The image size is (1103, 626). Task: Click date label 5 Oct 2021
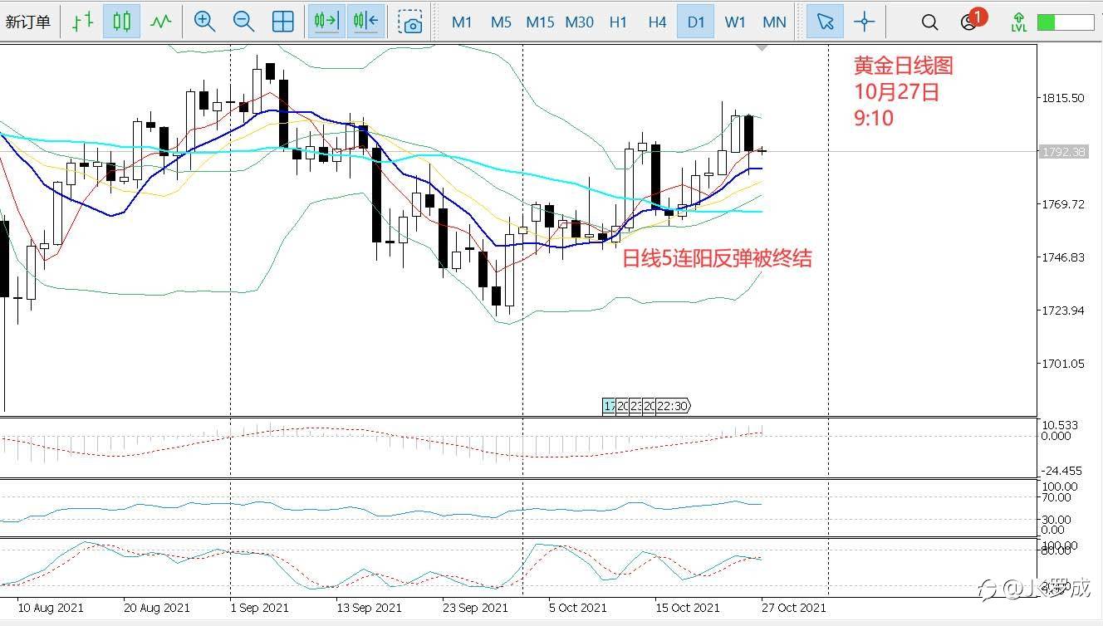tap(579, 608)
